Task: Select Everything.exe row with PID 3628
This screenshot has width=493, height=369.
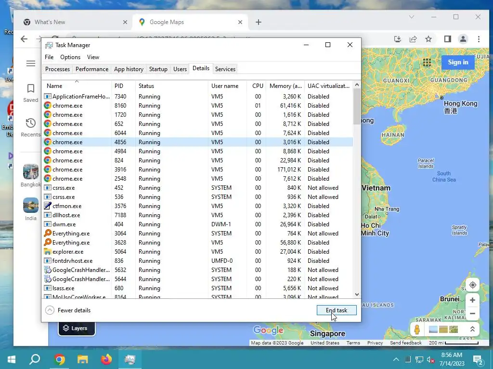Action: (x=197, y=243)
